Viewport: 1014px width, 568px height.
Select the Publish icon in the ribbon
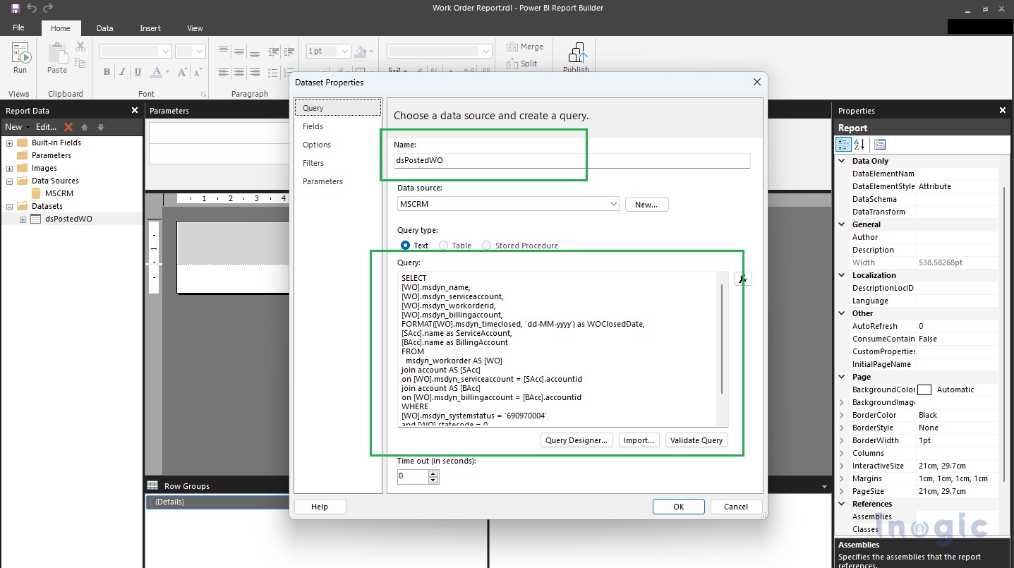tap(576, 53)
